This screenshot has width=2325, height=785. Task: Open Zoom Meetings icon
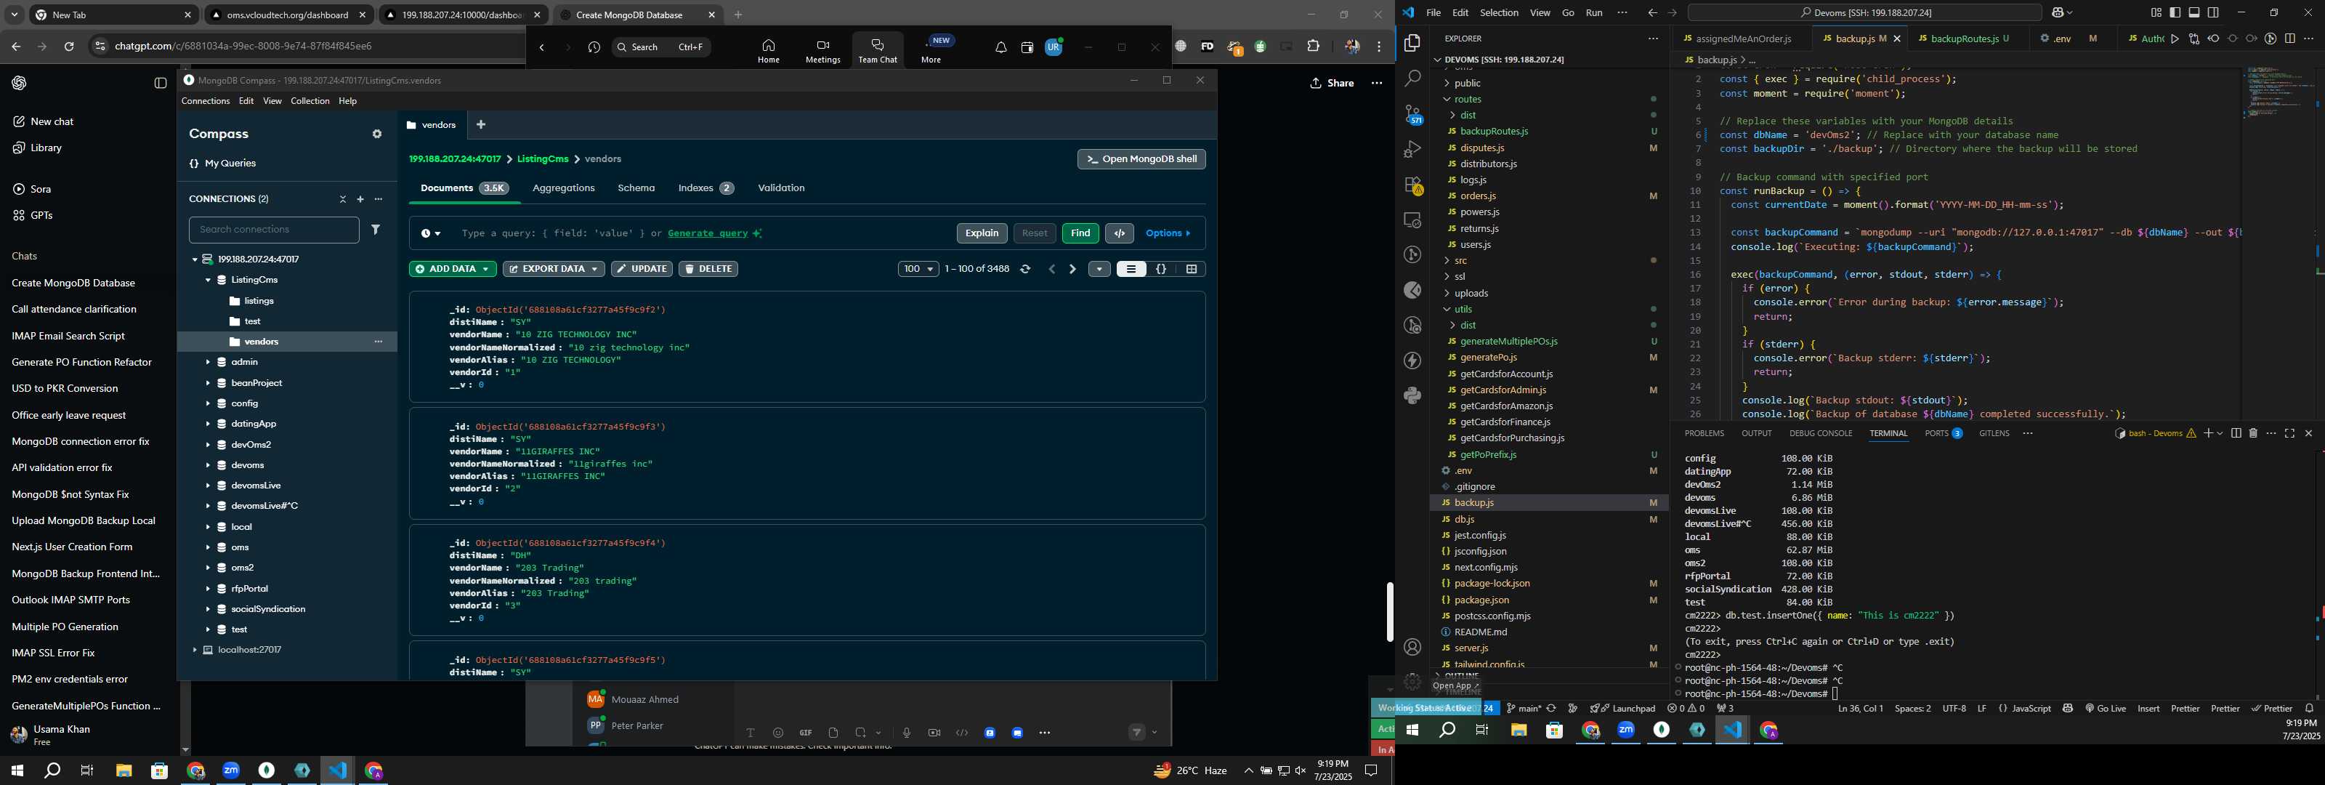tap(822, 51)
